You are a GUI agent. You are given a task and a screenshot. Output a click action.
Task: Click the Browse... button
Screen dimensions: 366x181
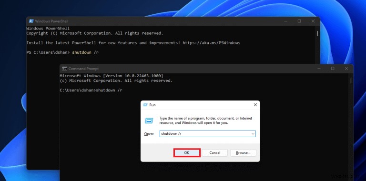click(243, 153)
